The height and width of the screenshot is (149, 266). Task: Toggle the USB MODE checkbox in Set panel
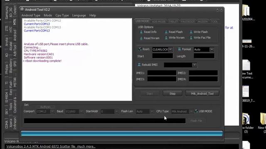tap(196, 111)
